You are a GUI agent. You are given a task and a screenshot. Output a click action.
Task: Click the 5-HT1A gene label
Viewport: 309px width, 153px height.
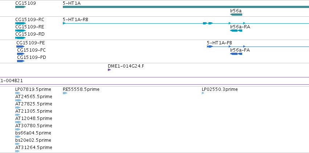tap(72, 3)
